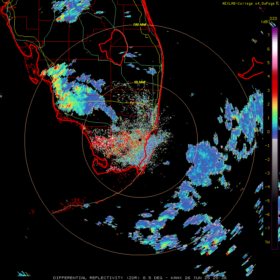
Task: Click the 50 NMI range ring label
Action: (140, 82)
